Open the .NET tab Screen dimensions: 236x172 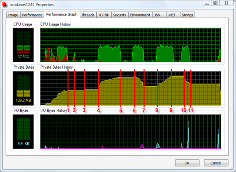(x=172, y=15)
